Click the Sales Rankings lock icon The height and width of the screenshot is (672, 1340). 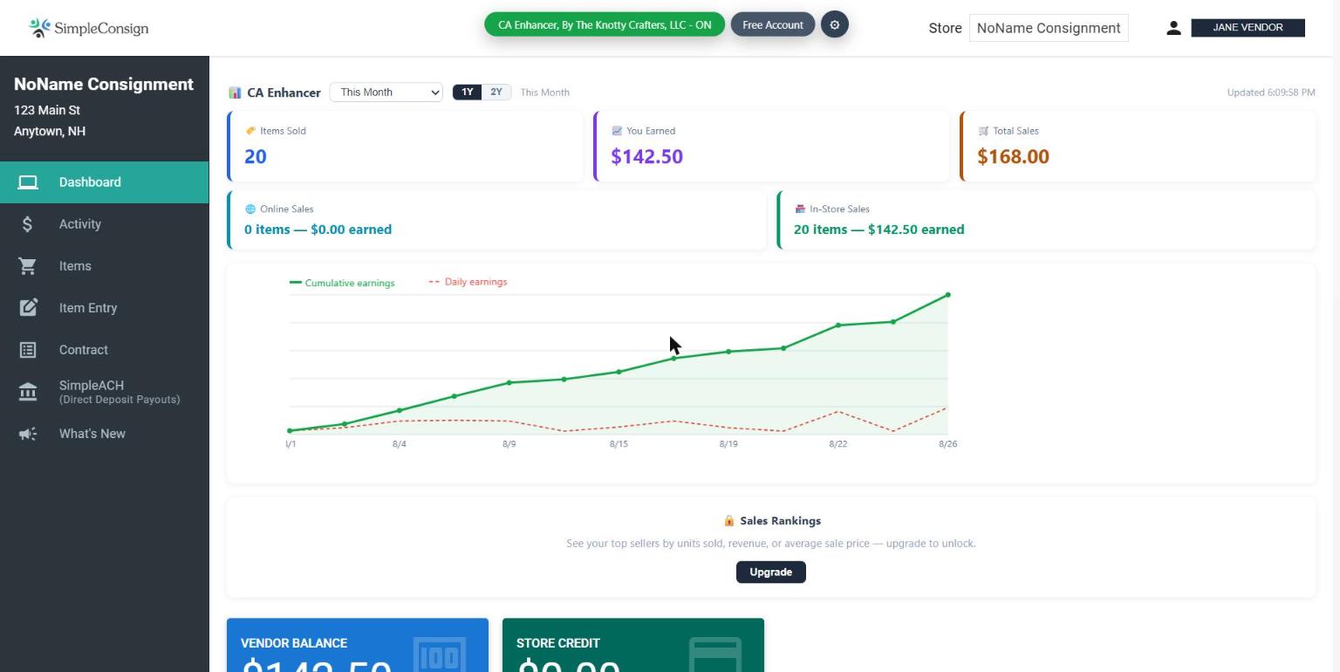[728, 521]
